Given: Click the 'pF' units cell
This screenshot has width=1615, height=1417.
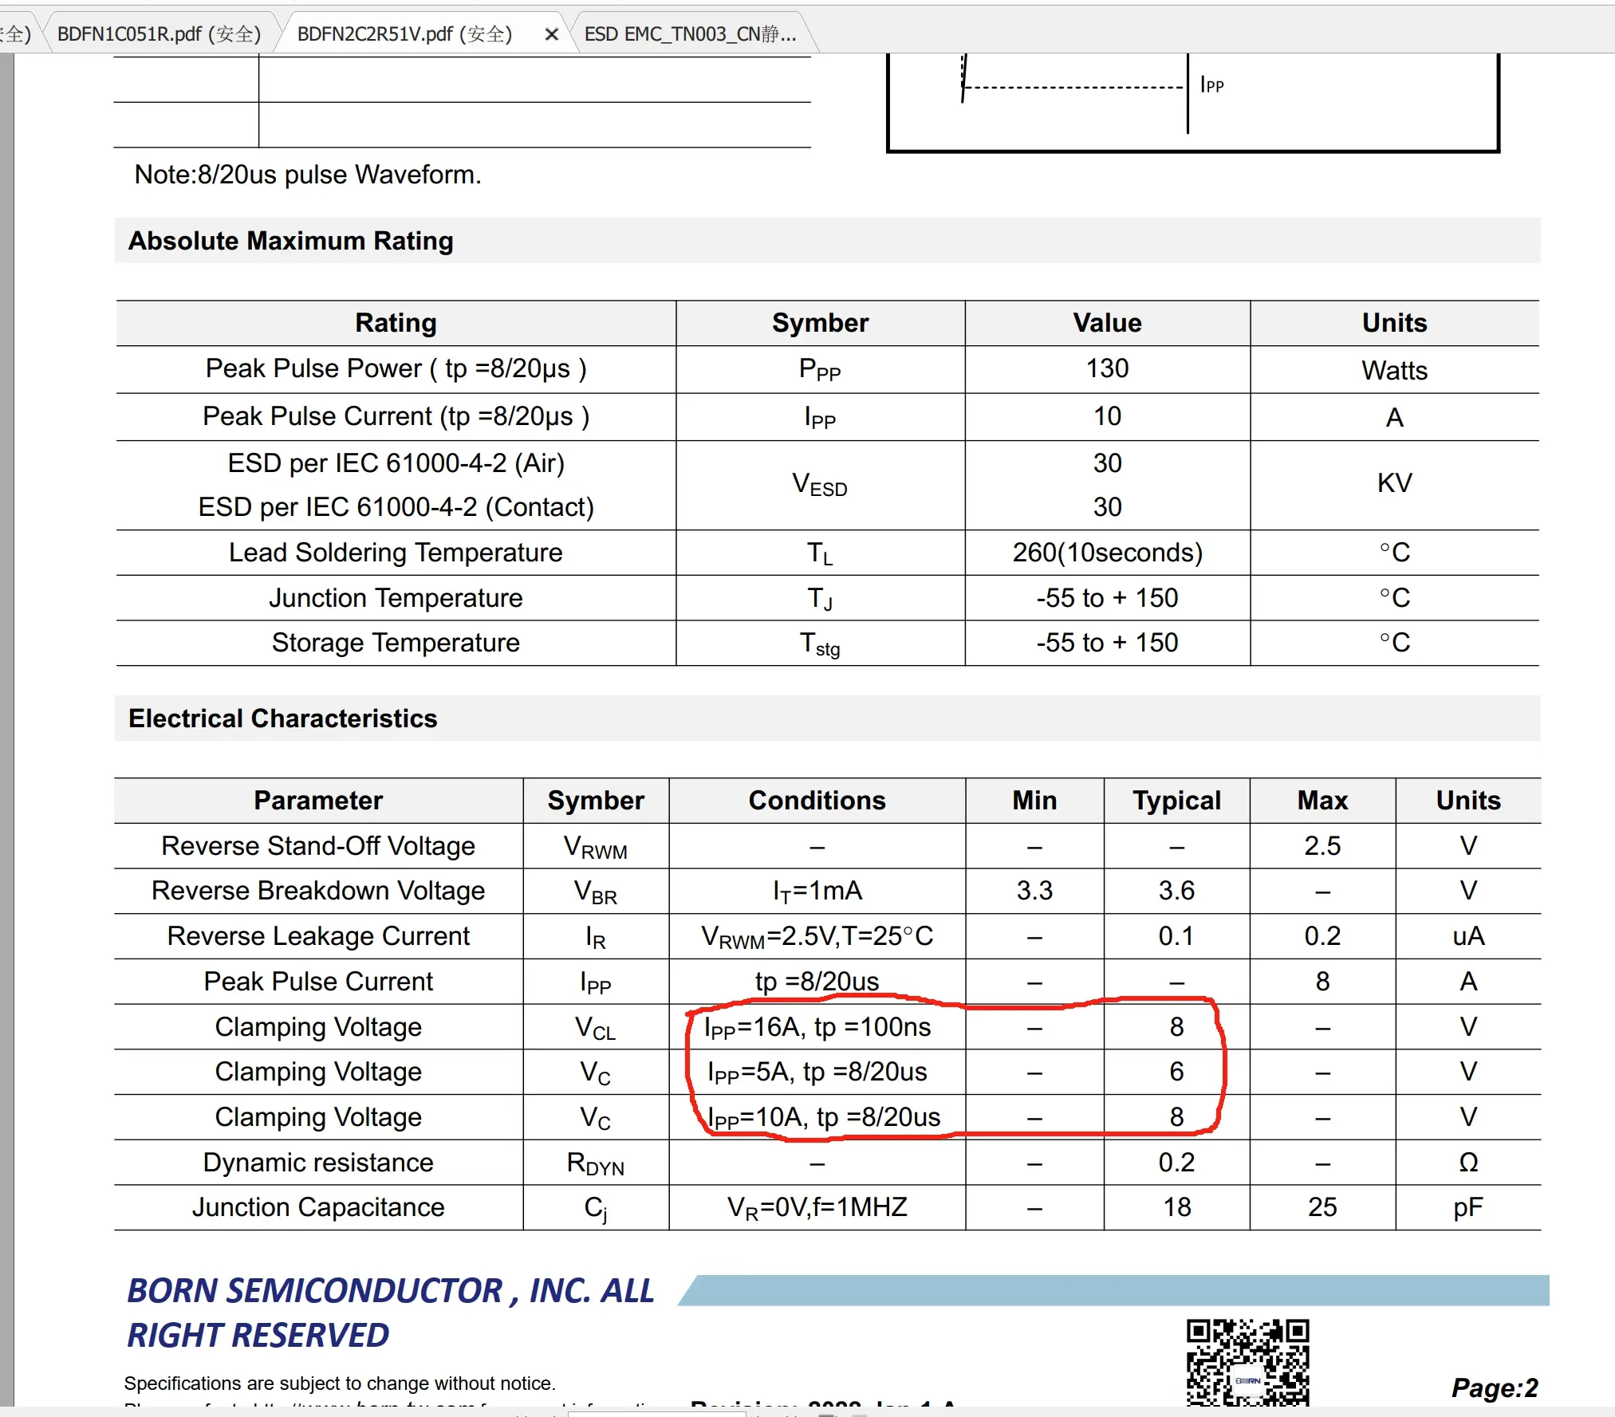Looking at the screenshot, I should (1468, 1208).
